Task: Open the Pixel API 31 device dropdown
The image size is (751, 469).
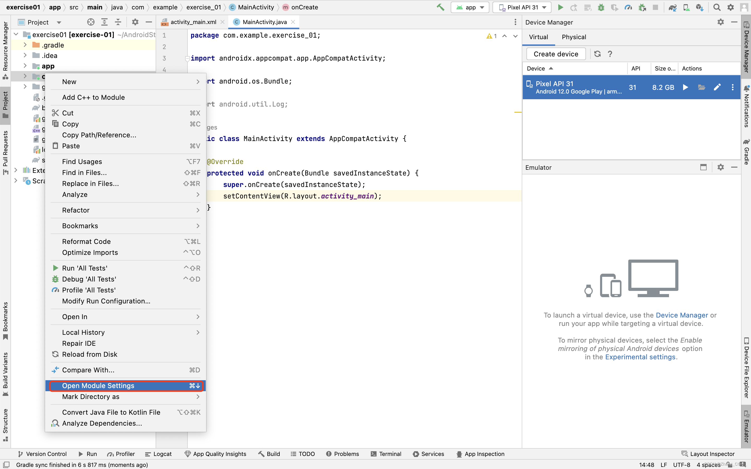Action: coord(522,7)
